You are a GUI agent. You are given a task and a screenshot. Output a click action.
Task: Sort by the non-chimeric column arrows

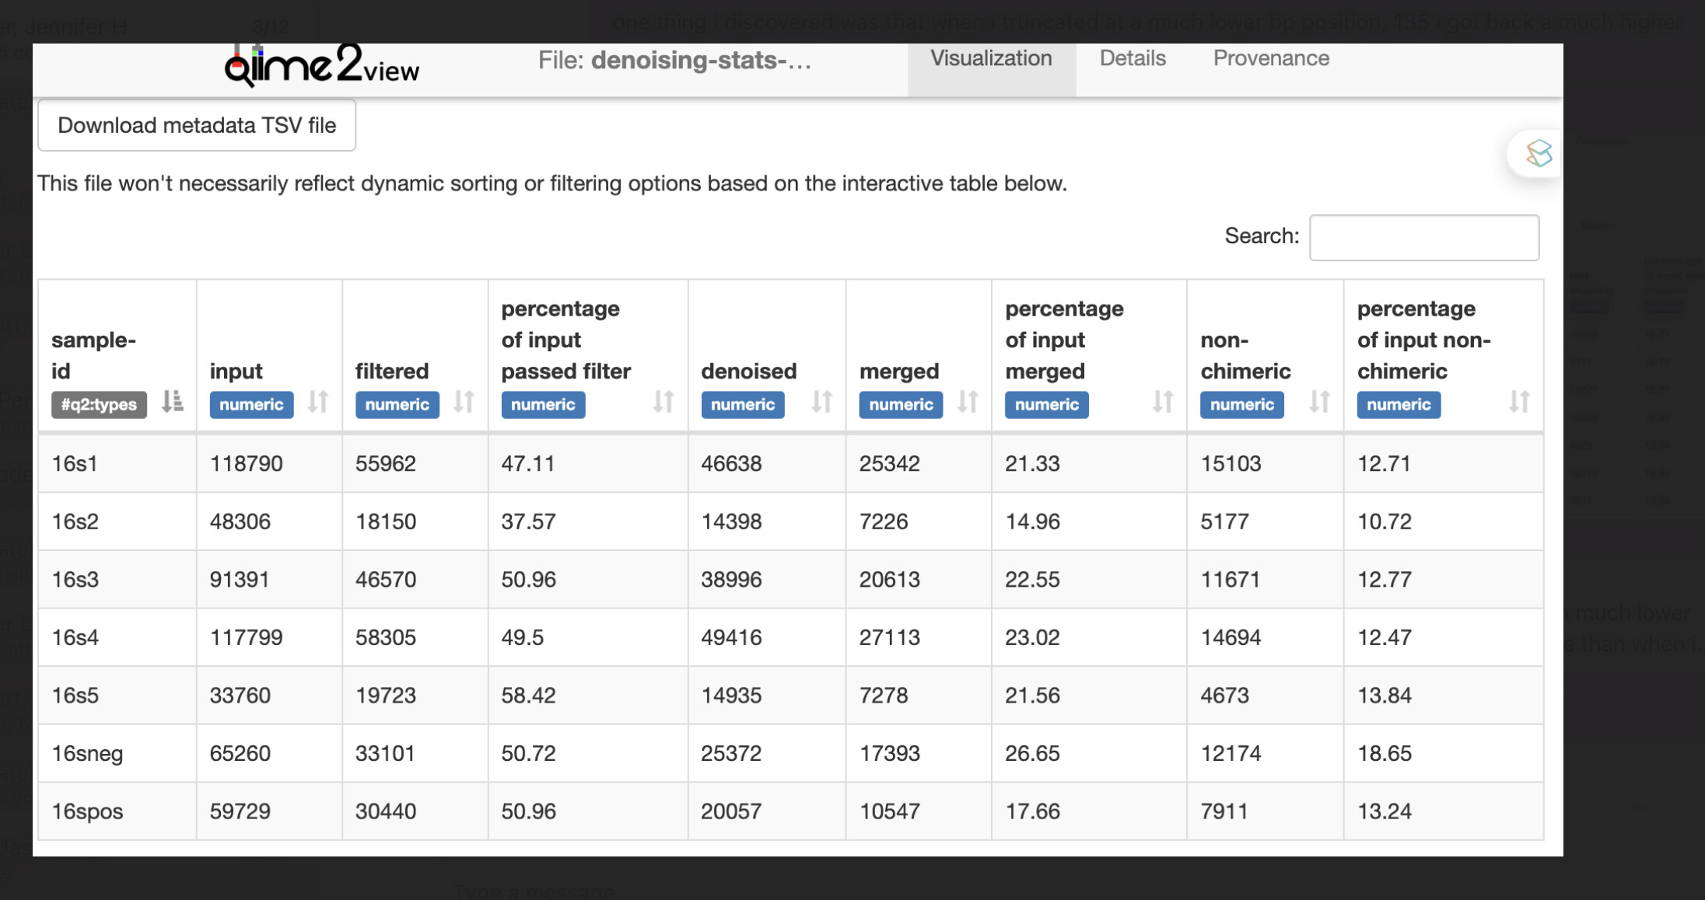click(x=1319, y=402)
